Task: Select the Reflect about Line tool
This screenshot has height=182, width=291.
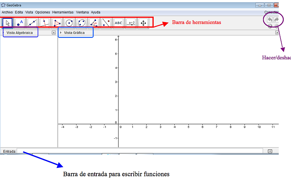Action: pos(106,23)
